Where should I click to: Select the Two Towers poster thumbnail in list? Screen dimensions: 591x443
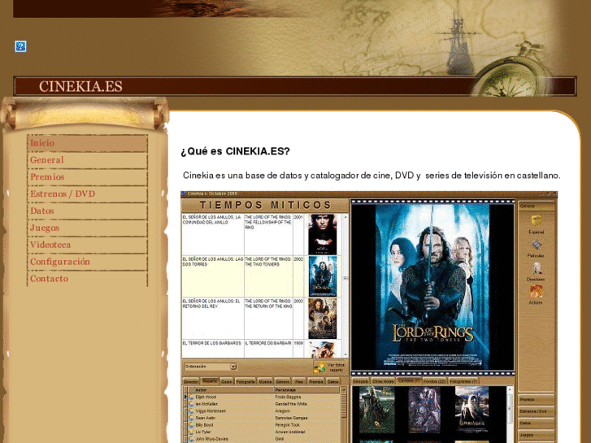click(x=323, y=276)
